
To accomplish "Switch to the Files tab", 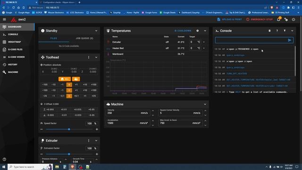I will [53, 38].
